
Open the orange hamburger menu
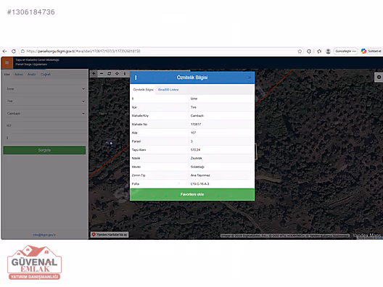pyautogui.click(x=7, y=63)
